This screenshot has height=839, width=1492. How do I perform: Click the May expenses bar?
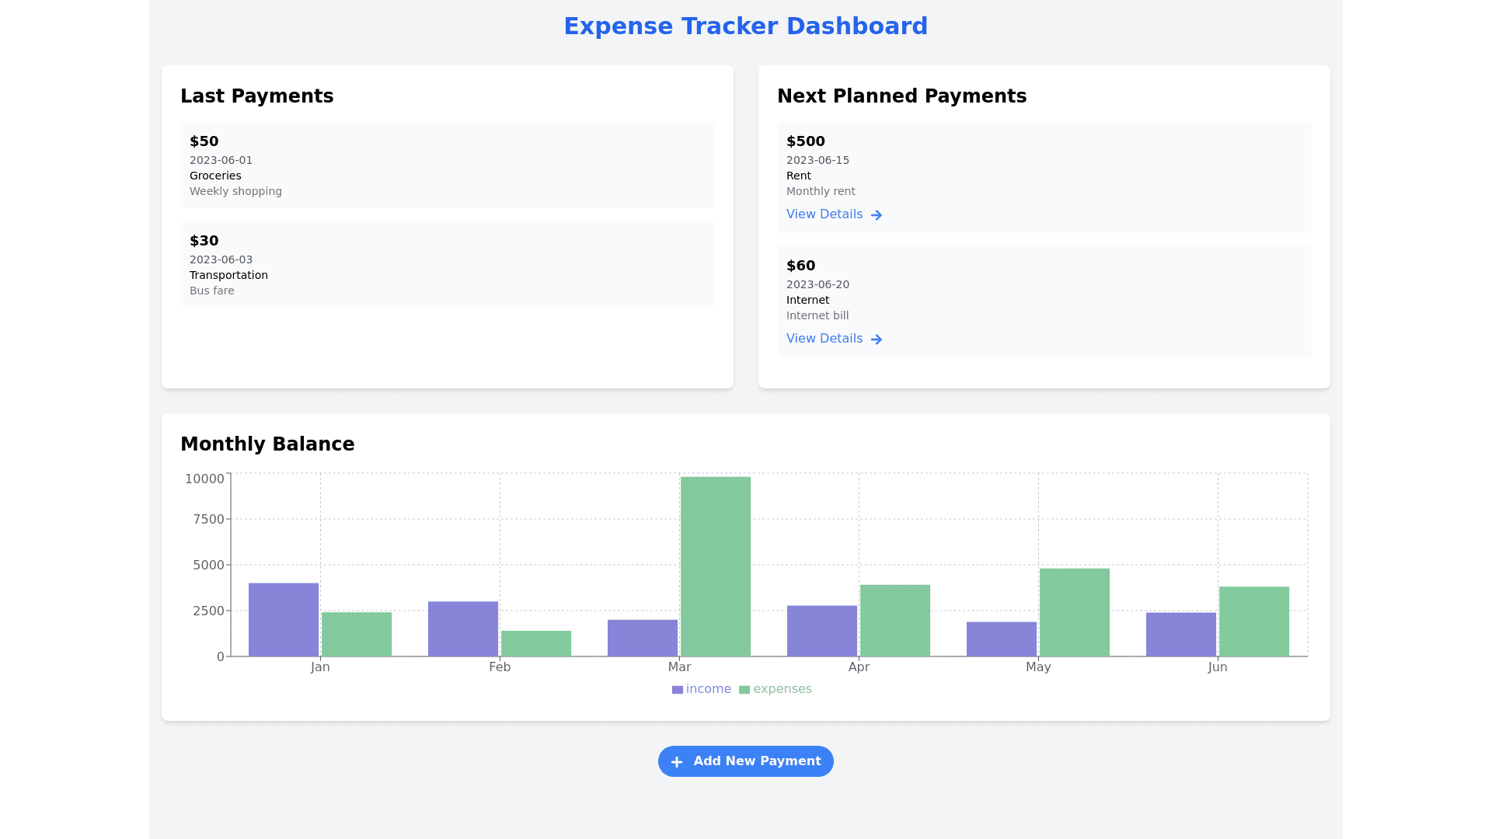click(1074, 612)
